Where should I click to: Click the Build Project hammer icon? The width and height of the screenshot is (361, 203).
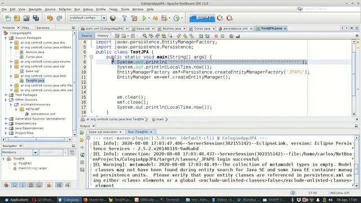point(124,18)
